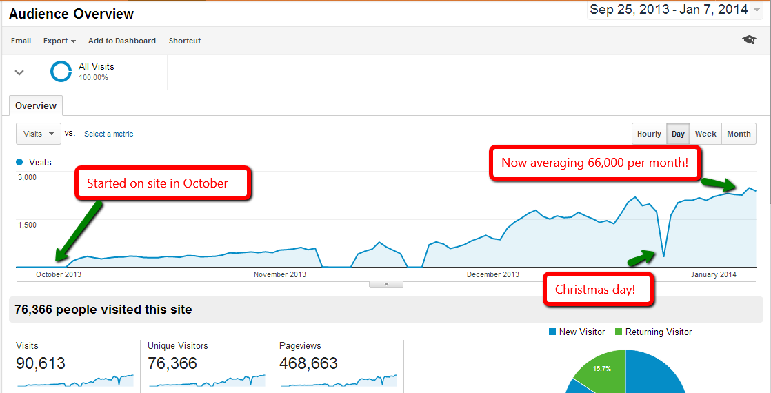Switch graph to Month view

click(x=739, y=134)
